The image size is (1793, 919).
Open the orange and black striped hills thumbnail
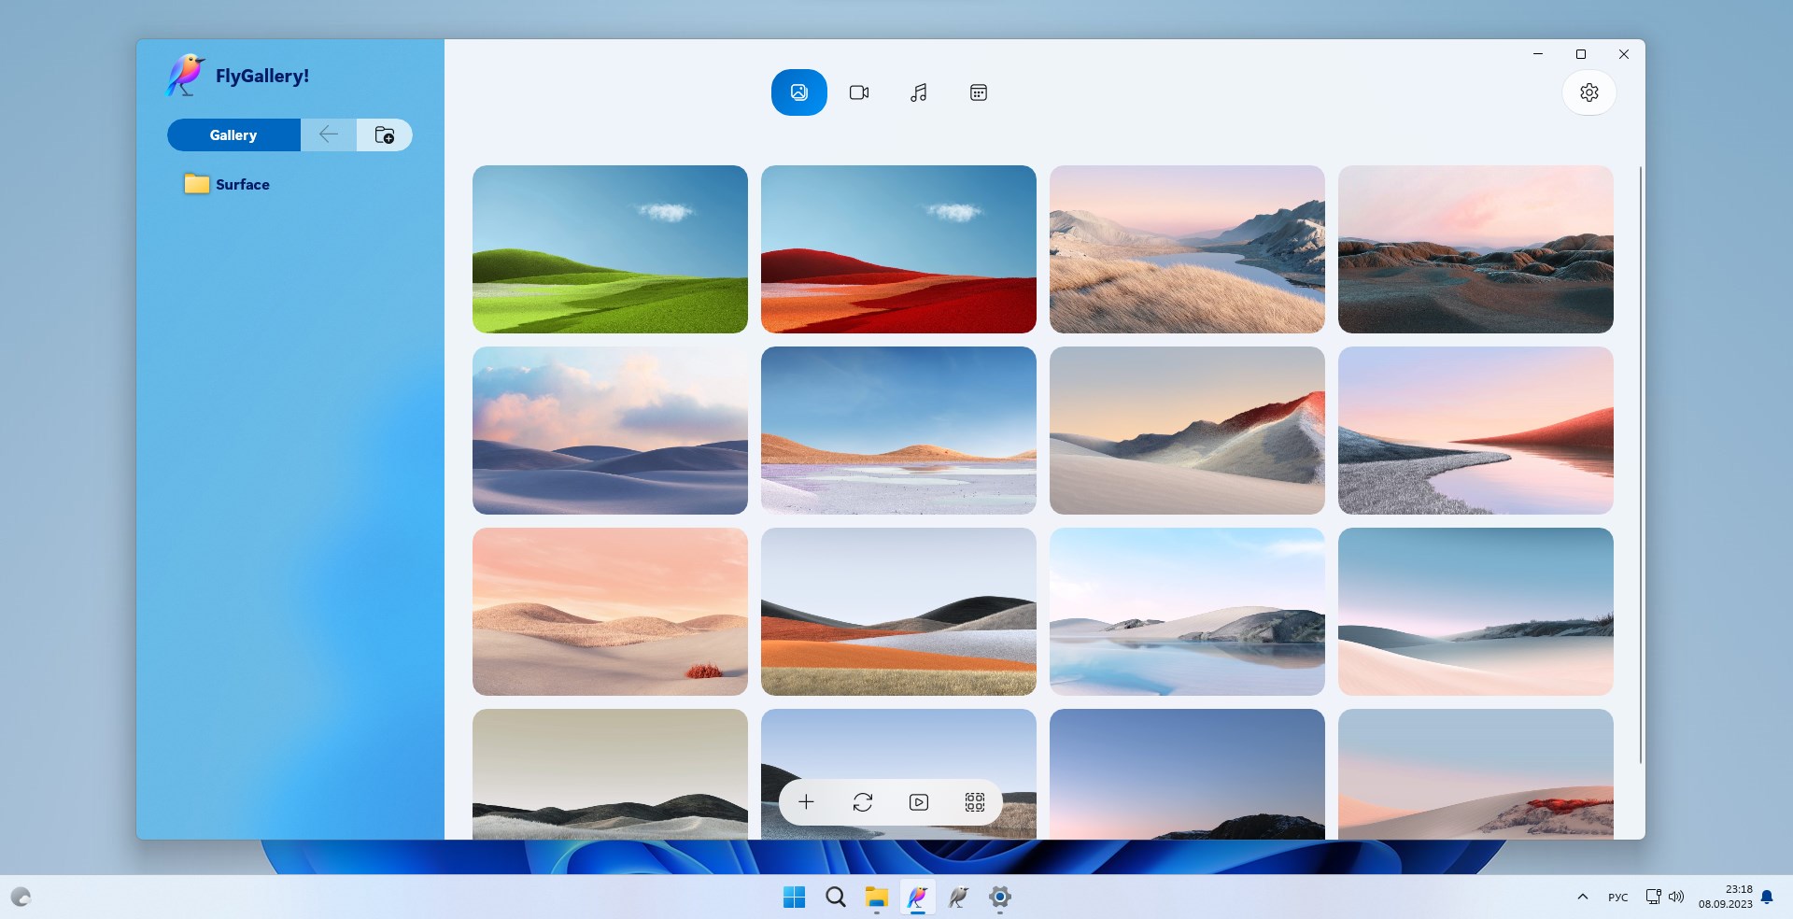[x=898, y=612]
